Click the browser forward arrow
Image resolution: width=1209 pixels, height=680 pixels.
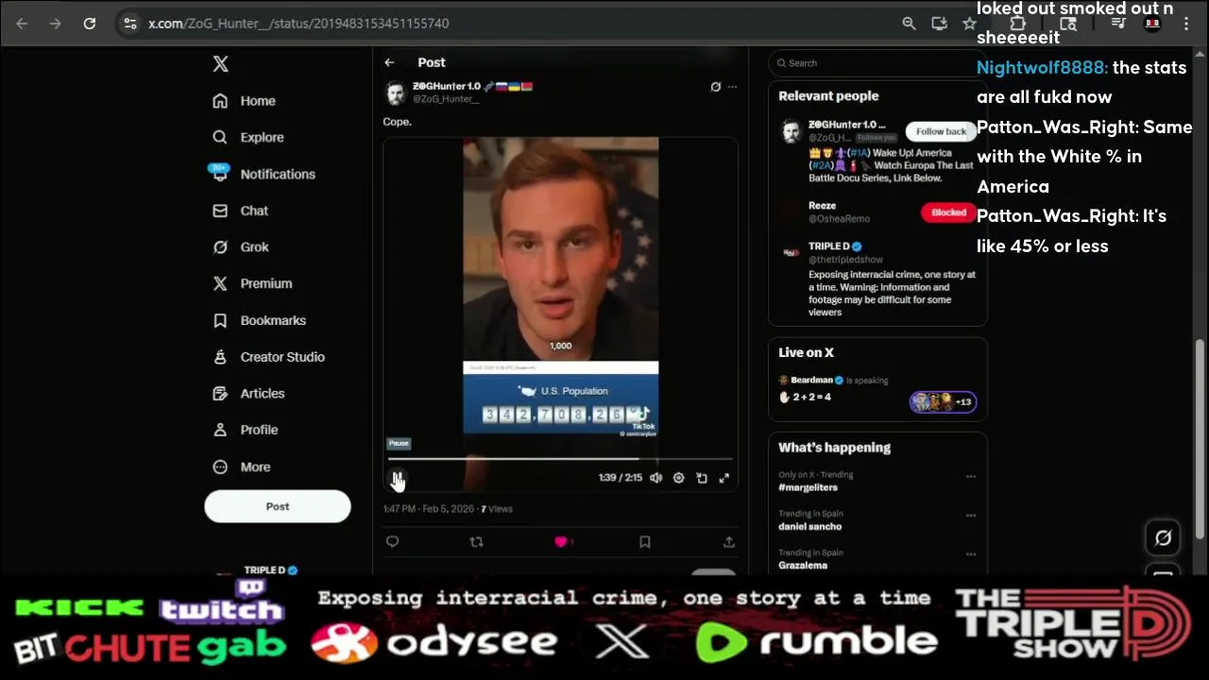pos(55,24)
